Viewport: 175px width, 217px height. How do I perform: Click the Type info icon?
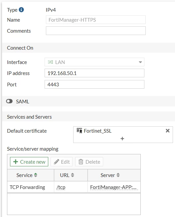click(x=21, y=10)
